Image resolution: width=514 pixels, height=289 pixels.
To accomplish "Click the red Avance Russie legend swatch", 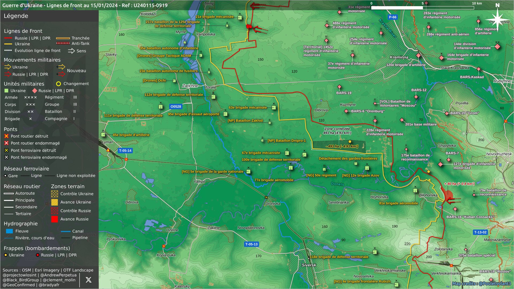I will [55, 219].
